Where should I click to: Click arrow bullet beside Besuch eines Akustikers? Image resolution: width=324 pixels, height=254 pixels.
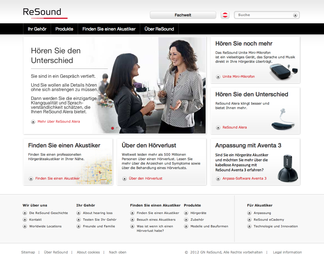[132, 220]
